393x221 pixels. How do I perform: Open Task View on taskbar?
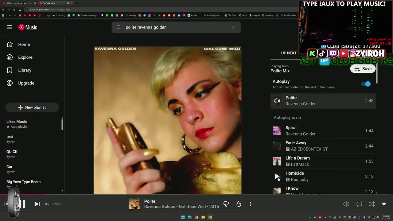[x=190, y=217]
